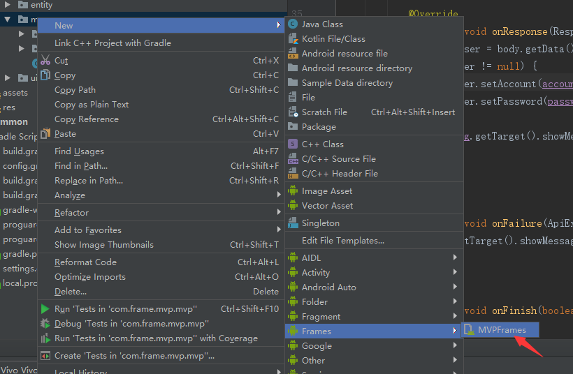
Task: Click the Android resource directory folder icon
Action: 293,68
